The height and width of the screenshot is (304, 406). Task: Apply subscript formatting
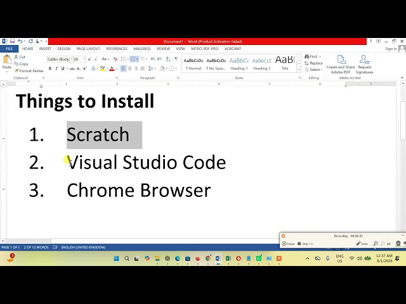(79, 69)
